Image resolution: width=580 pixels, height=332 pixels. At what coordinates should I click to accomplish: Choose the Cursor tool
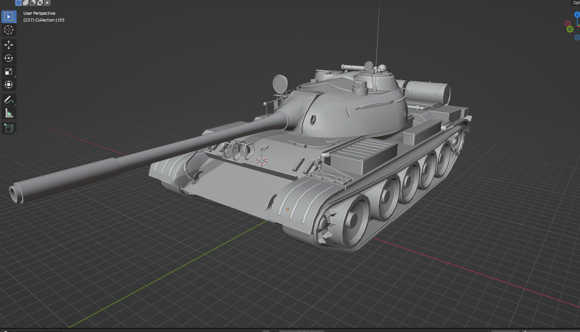pyautogui.click(x=9, y=30)
